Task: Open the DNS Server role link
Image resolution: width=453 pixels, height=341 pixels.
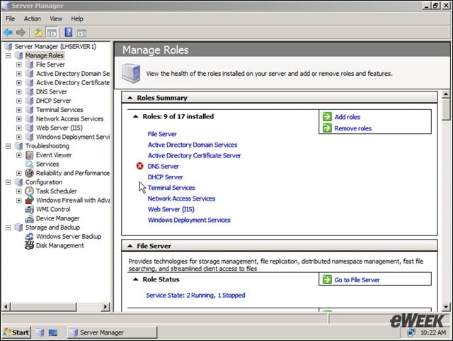Action: click(164, 166)
